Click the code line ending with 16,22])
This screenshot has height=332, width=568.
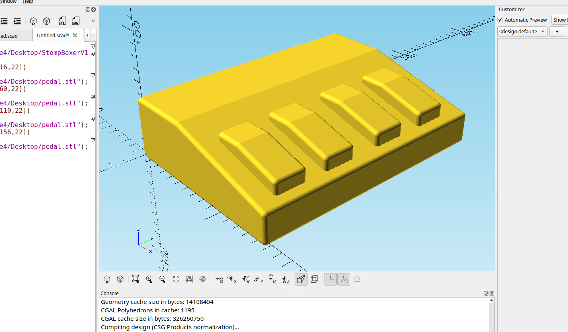click(13, 67)
